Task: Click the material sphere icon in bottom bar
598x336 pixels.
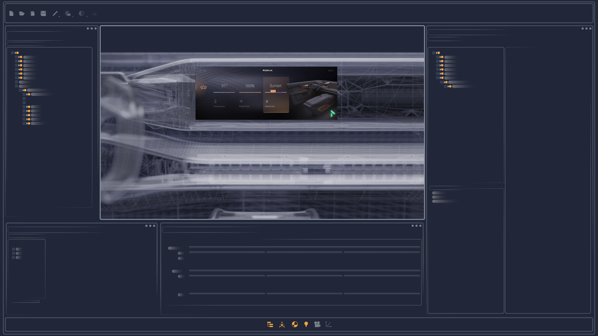Action: point(295,324)
